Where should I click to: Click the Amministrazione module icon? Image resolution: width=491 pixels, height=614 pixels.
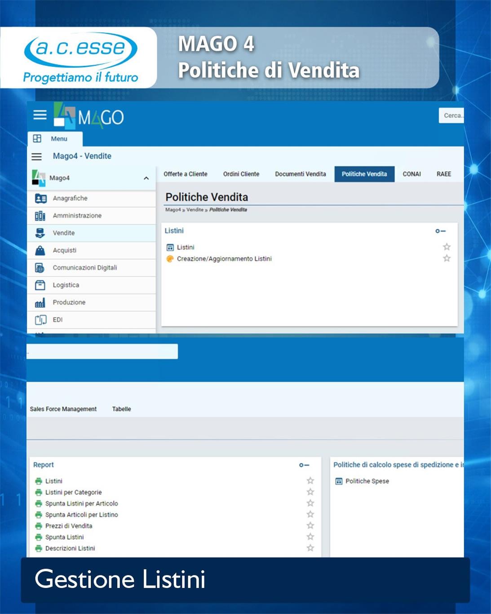pyautogui.click(x=40, y=216)
